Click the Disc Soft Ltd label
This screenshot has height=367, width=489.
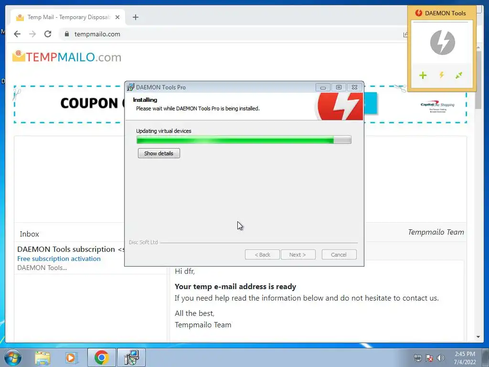143,242
